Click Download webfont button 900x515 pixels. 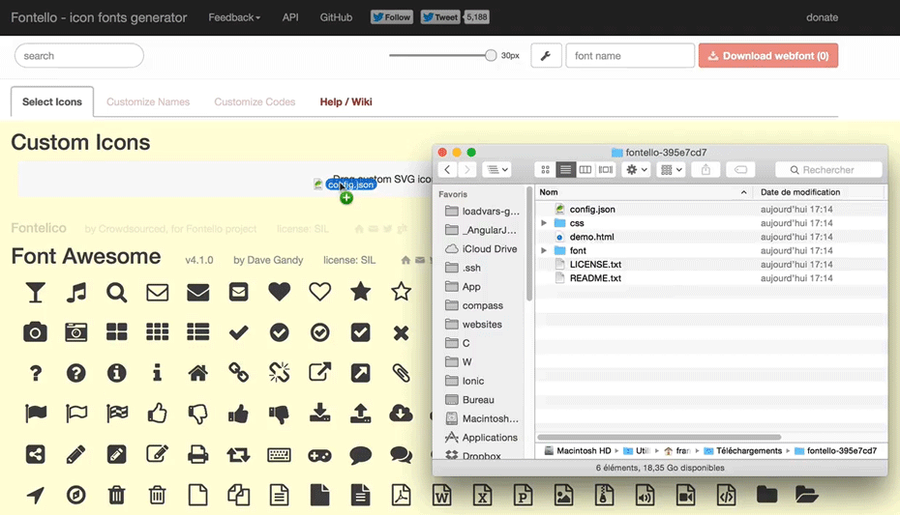point(768,56)
